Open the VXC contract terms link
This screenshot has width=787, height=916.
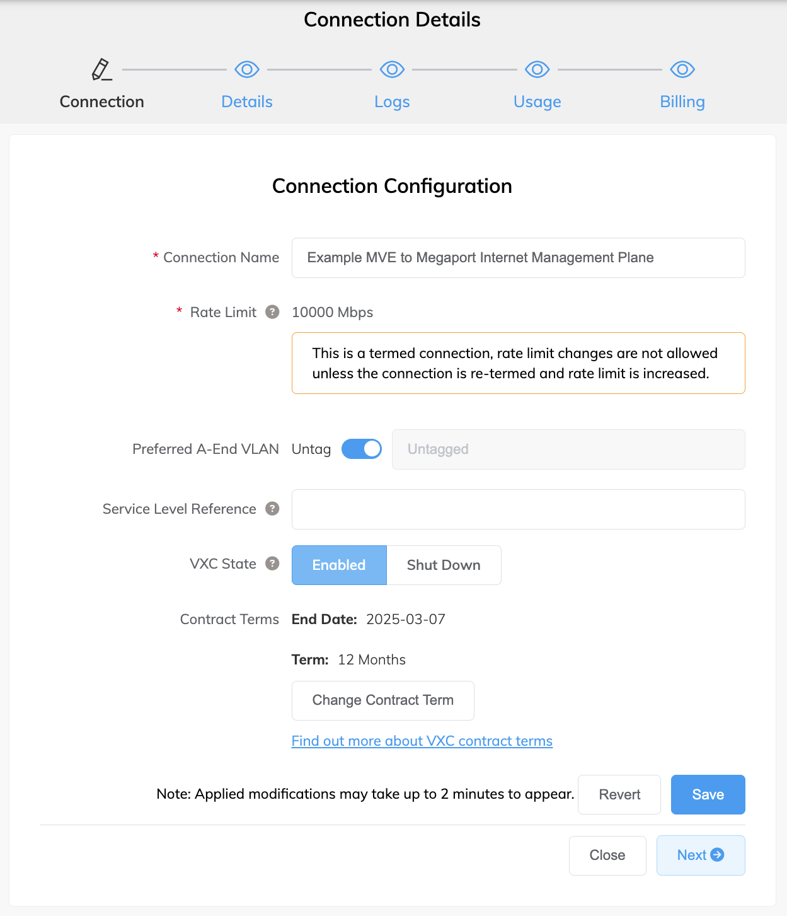click(x=422, y=741)
